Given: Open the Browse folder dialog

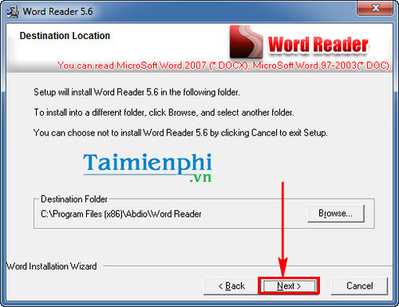Looking at the screenshot, I should (x=336, y=214).
